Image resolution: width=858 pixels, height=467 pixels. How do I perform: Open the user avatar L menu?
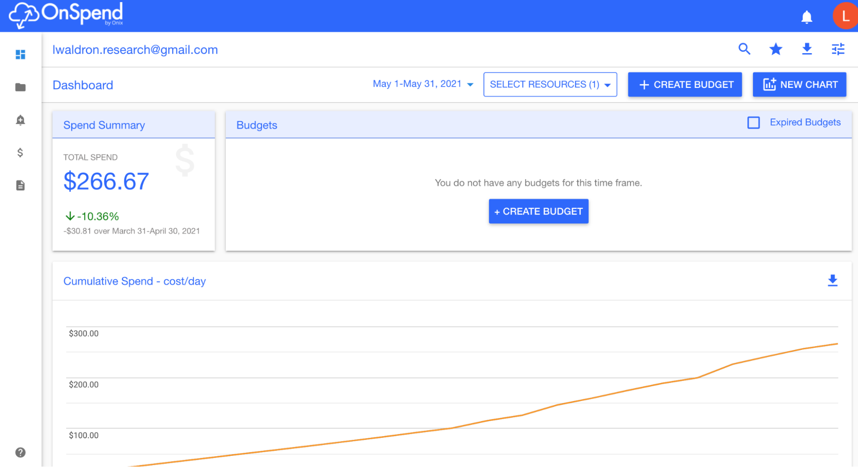845,16
